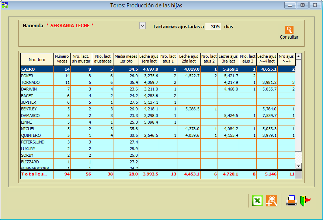This screenshot has height=220, width=323.
Task: Open the zoom-plus magnifier search icon
Action: 272,201
